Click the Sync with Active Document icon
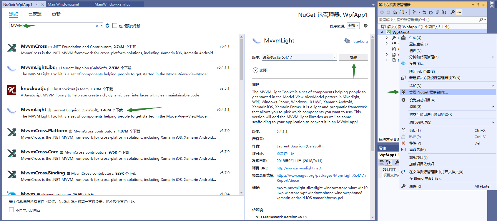The height and width of the screenshot is (221, 497). (424, 12)
